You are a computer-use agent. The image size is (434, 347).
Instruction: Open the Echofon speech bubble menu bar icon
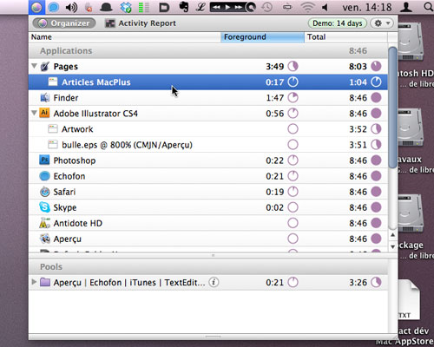(54, 7)
